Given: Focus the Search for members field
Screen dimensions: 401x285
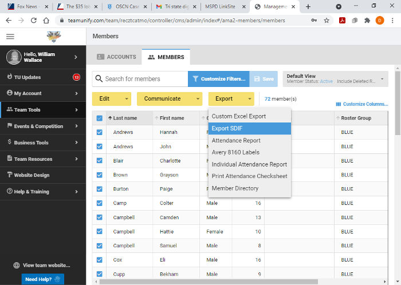Looking at the screenshot, I should tap(144, 79).
